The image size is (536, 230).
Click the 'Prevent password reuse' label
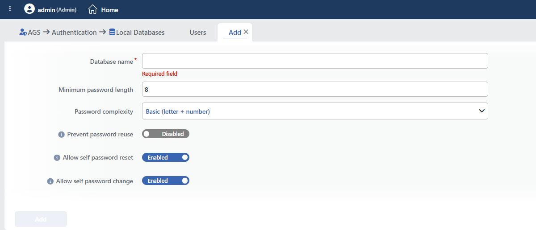click(100, 134)
